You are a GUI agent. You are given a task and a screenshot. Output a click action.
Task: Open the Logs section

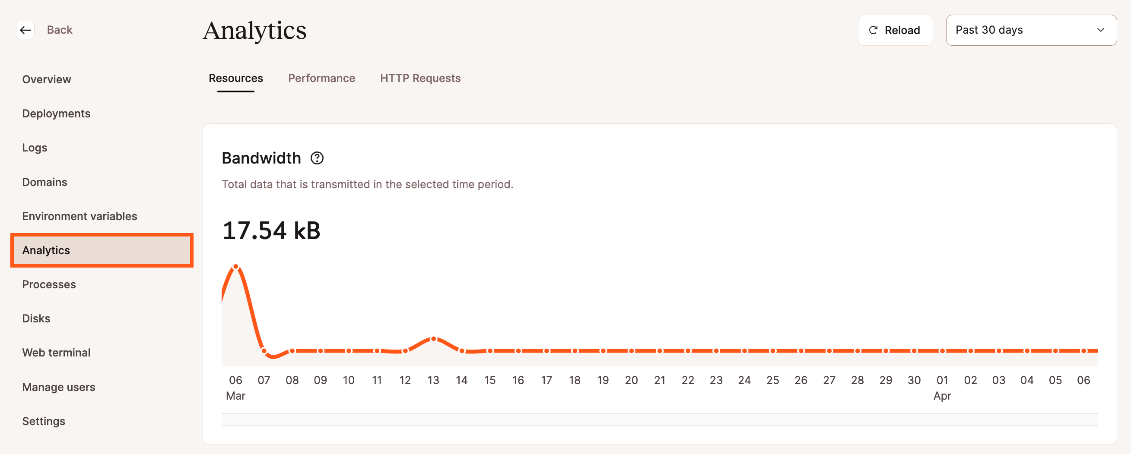[34, 148]
